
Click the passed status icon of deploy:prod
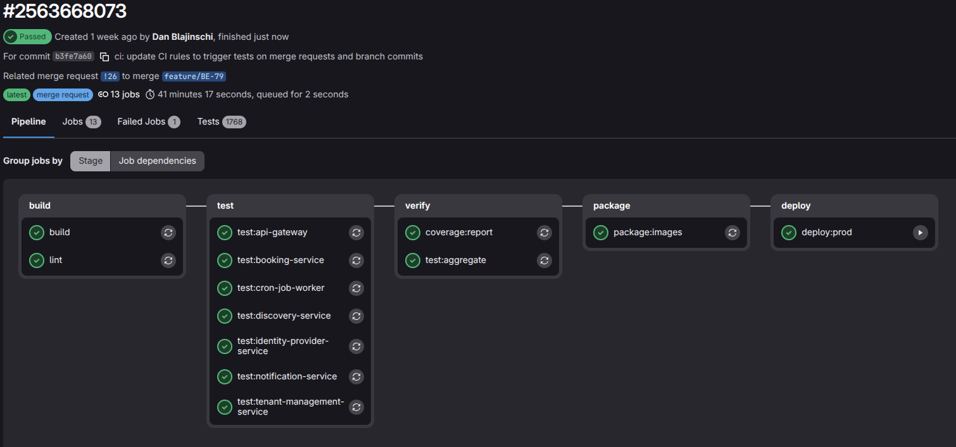click(789, 232)
